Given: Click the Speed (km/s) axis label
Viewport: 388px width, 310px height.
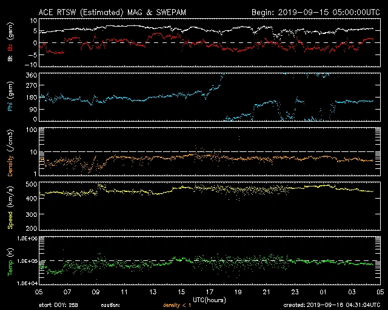Looking at the screenshot, I should pyautogui.click(x=9, y=206).
